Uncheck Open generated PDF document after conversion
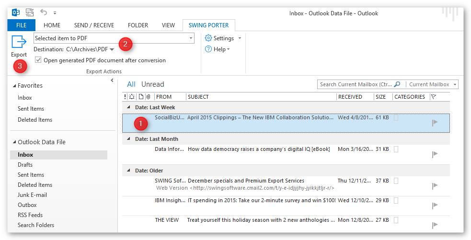This screenshot has width=471, height=240. [x=38, y=60]
